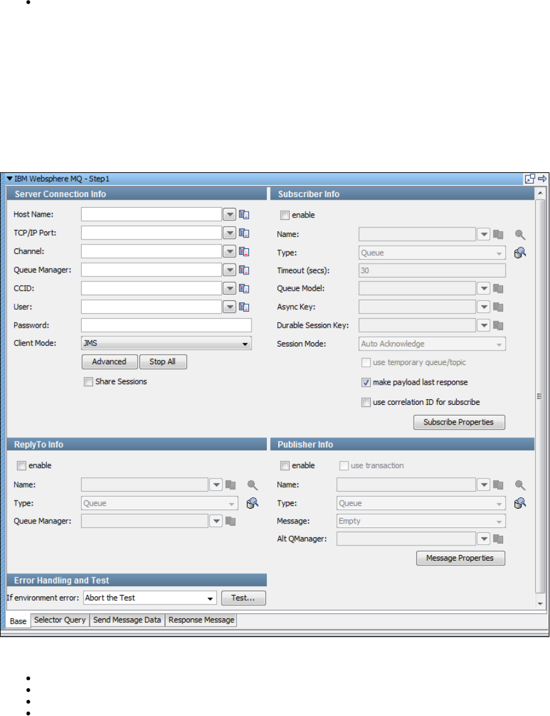Open Message Properties
Screen dimensions: 550x716
coord(461,558)
